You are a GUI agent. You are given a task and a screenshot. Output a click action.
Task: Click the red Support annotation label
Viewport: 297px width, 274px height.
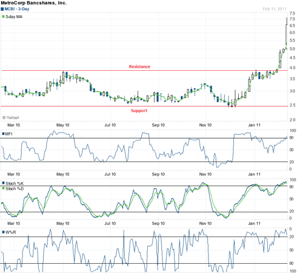pos(139,111)
